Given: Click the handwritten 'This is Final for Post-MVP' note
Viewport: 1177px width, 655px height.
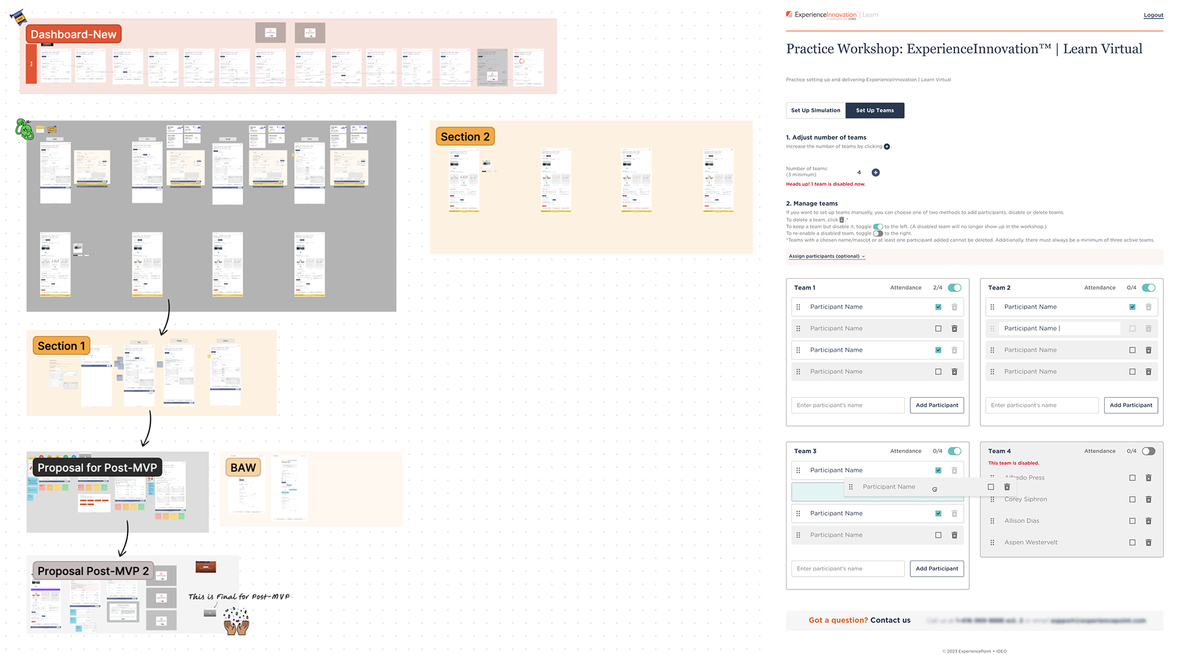Looking at the screenshot, I should tap(238, 597).
